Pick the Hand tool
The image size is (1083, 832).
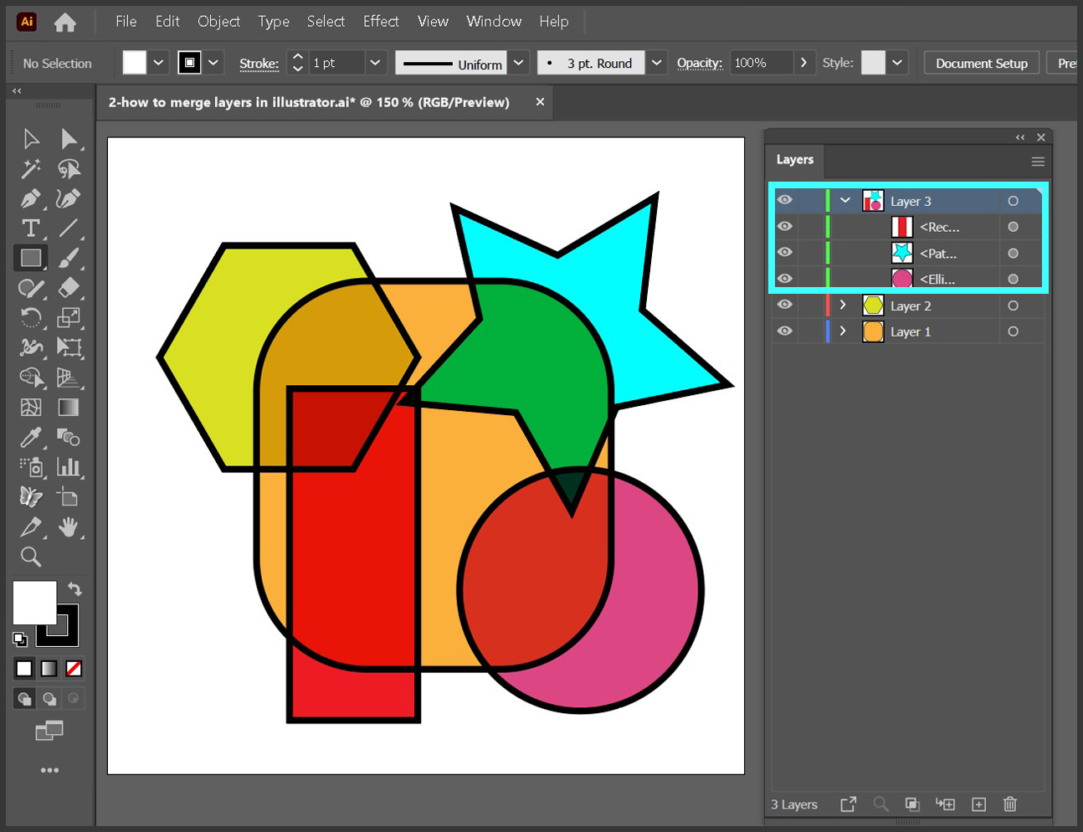point(69,527)
